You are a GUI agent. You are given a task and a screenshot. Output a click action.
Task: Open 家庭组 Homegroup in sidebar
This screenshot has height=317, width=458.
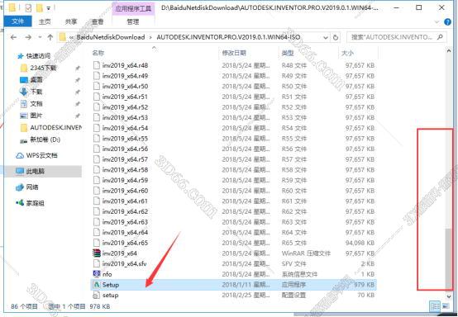[35, 203]
